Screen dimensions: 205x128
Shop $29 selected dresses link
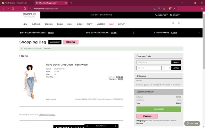click(51, 33)
